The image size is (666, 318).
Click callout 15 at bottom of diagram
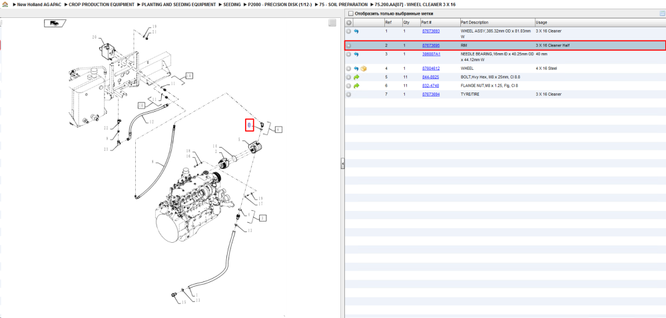[184, 302]
